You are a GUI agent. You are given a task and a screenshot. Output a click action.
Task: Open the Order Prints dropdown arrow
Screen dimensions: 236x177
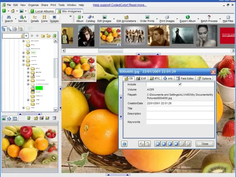pyautogui.click(x=157, y=19)
